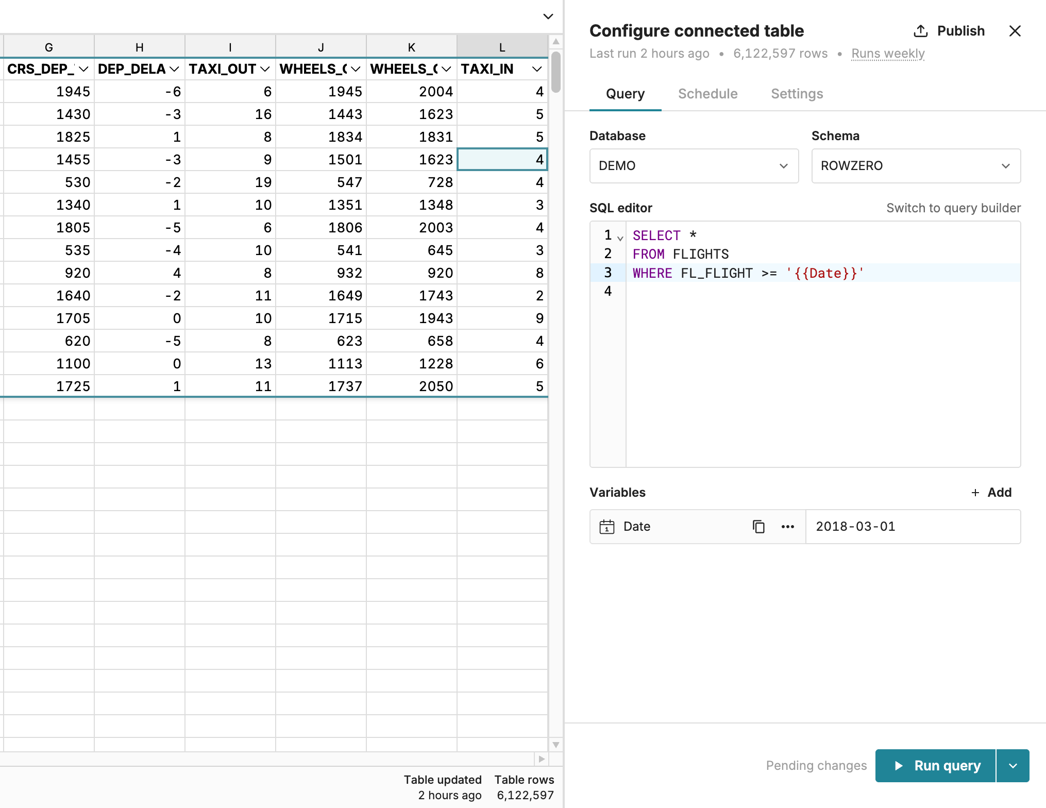Open the Date variable more options menu
This screenshot has height=808, width=1046.
787,527
